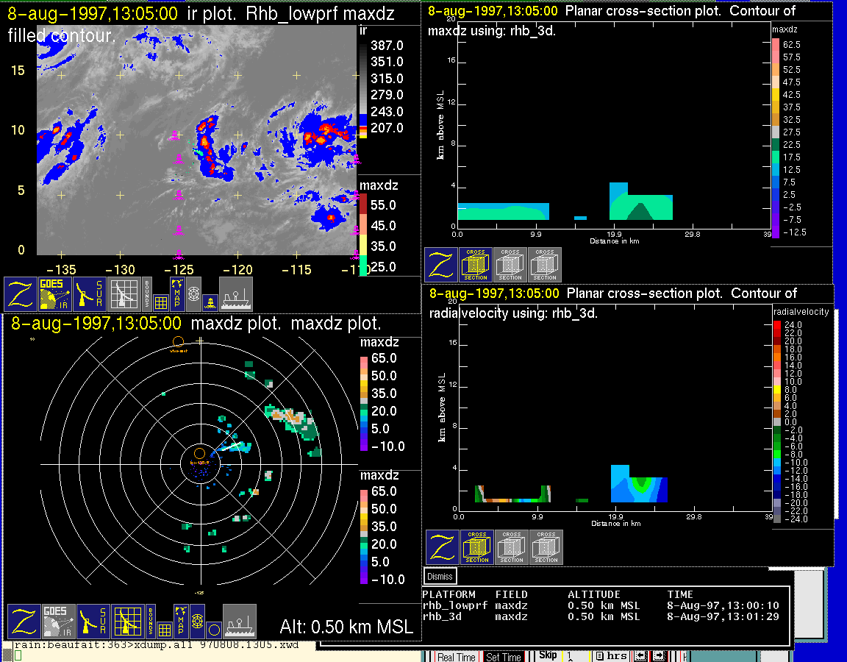Image resolution: width=847 pixels, height=662 pixels.
Task: Click the Z logo icon in the ir plot window
Action: pos(21,293)
